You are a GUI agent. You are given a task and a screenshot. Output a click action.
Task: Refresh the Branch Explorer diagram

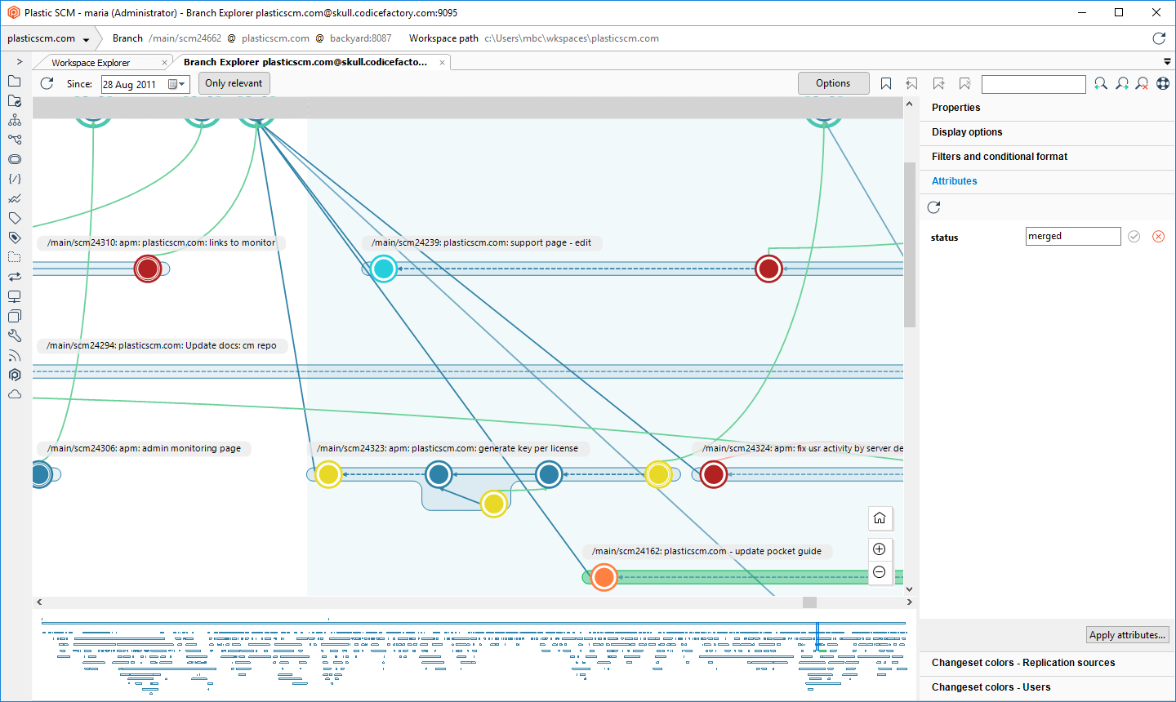click(x=47, y=83)
